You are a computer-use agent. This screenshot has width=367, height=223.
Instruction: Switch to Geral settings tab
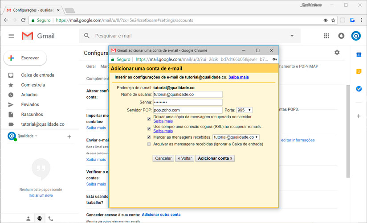[91, 66]
